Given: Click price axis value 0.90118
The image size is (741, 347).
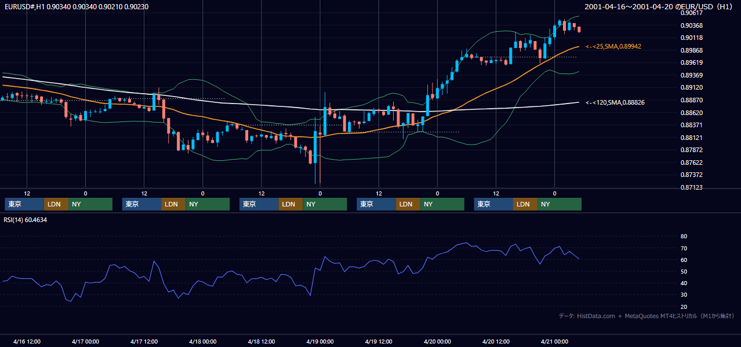Looking at the screenshot, I should [x=691, y=38].
